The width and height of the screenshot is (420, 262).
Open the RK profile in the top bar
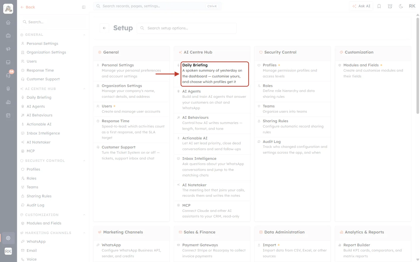412,6
